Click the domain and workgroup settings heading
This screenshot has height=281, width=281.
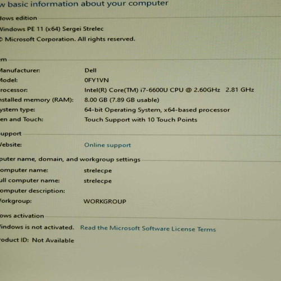pyautogui.click(x=70, y=160)
